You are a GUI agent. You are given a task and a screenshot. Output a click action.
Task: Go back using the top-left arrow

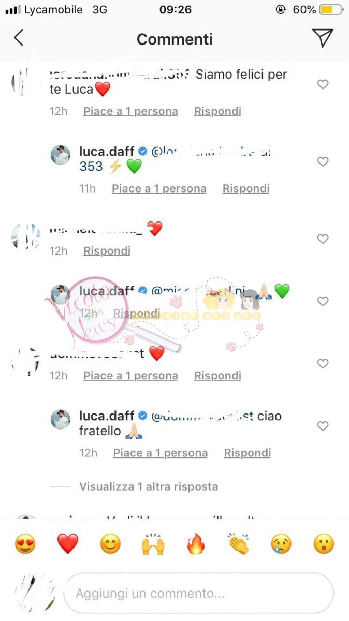[19, 38]
